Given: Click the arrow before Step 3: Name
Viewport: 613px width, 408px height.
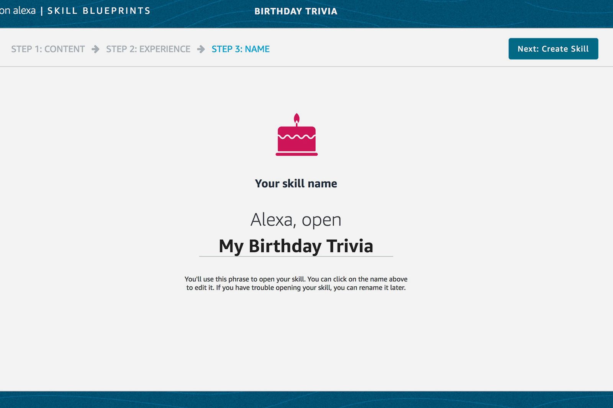Looking at the screenshot, I should click(x=201, y=49).
